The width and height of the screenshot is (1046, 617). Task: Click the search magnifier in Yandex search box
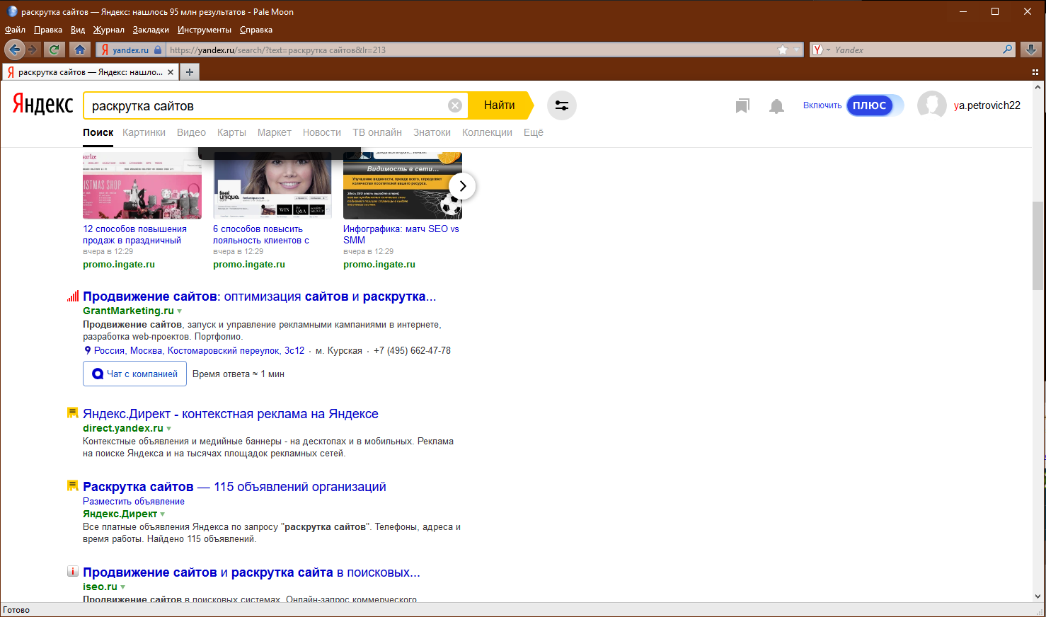click(x=1008, y=50)
